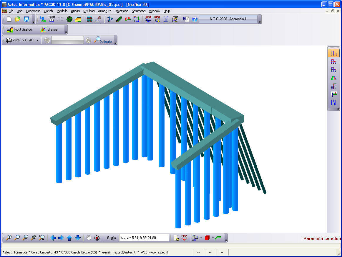Viewport: 342px width, 257px height.
Task: Expand the red cube dropdown arrow
Action: click(x=213, y=238)
